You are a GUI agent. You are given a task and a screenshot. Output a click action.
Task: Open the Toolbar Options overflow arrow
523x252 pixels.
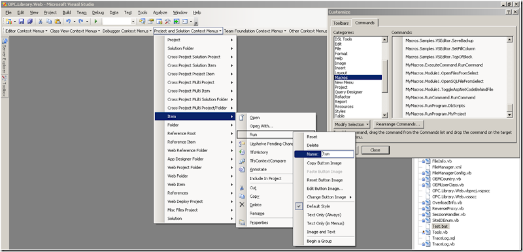click(x=196, y=23)
